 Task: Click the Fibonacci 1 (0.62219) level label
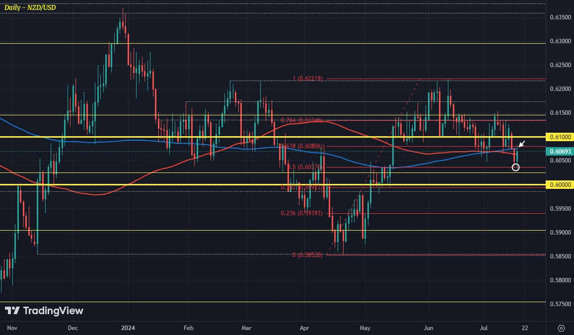[x=307, y=79]
